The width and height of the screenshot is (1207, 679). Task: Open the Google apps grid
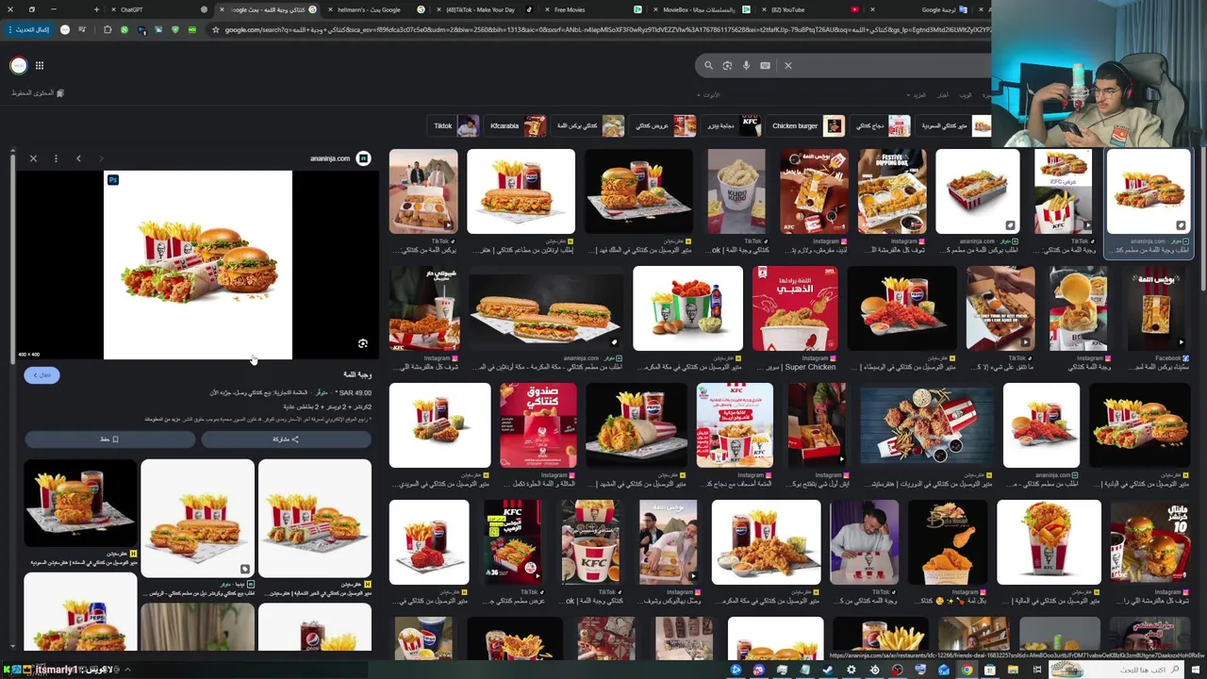click(x=40, y=65)
